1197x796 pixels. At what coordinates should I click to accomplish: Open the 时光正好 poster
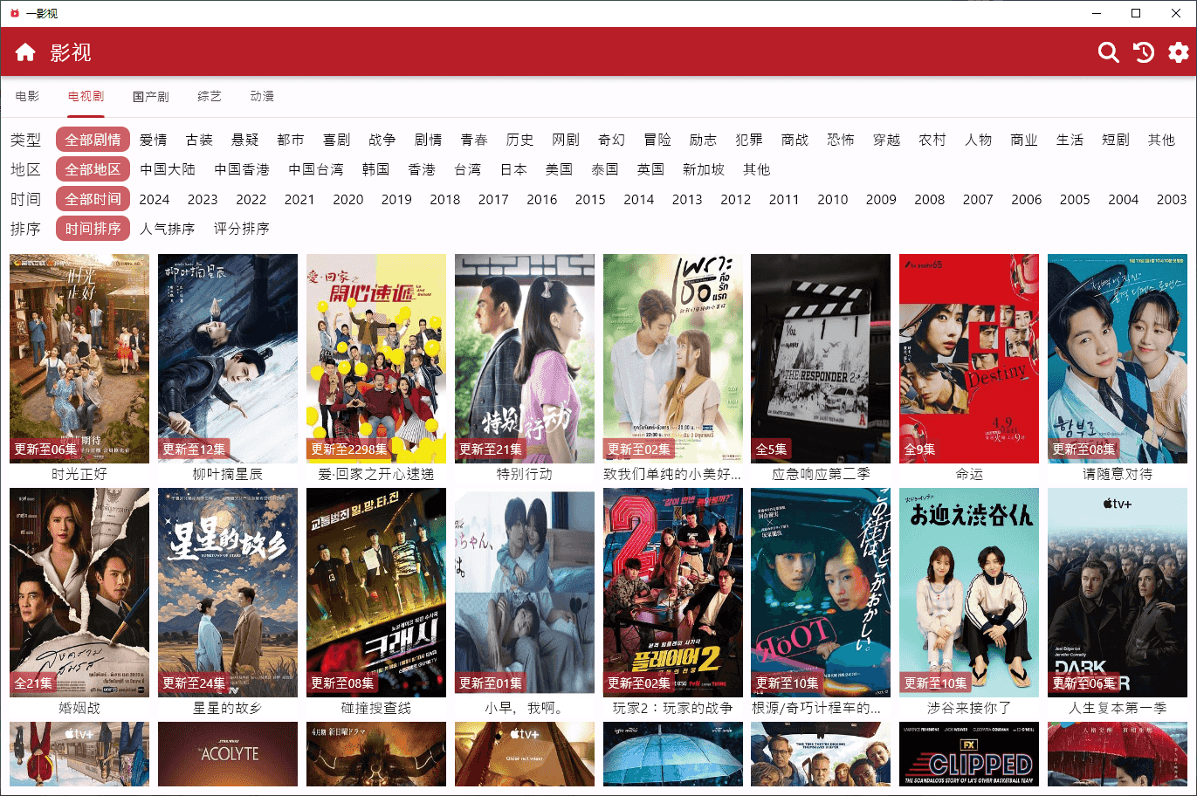point(79,358)
